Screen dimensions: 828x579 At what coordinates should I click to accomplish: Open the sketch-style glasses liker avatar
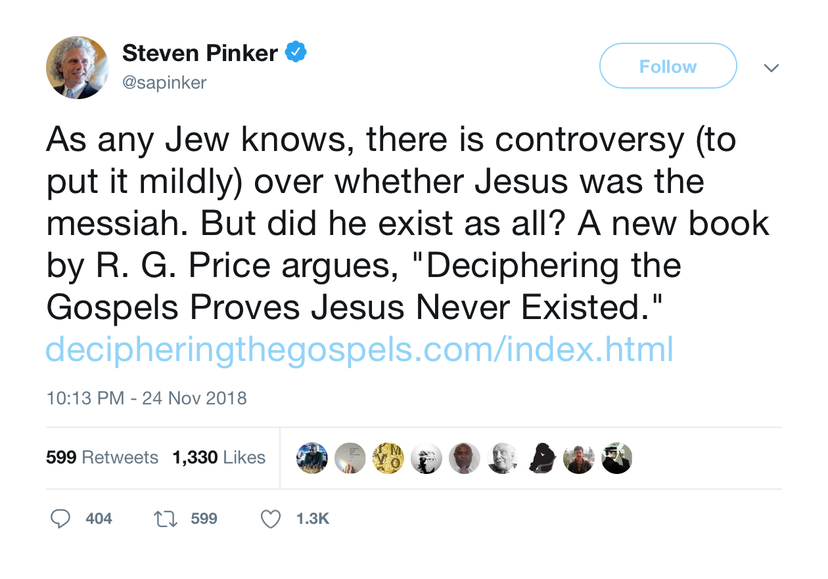pyautogui.click(x=426, y=458)
